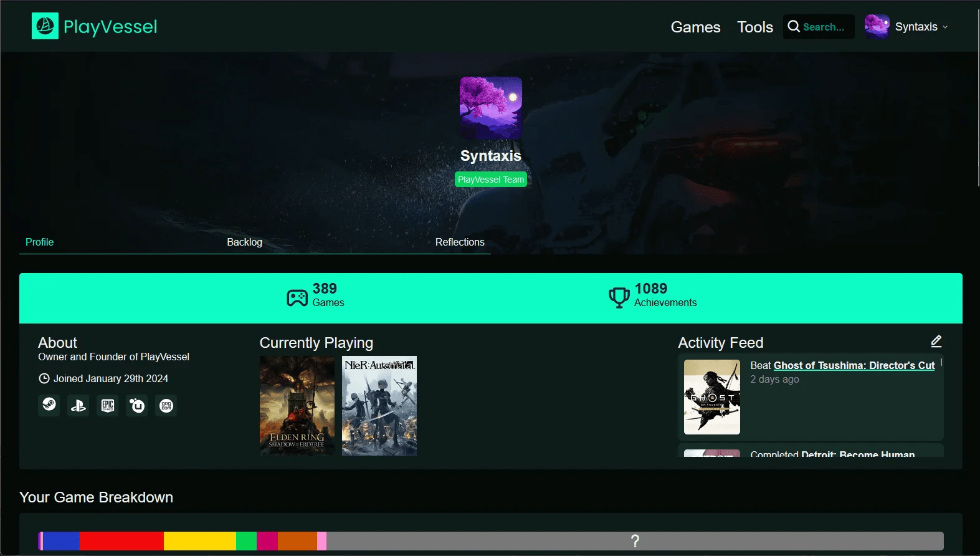This screenshot has width=980, height=556.
Task: Expand the Syntaxis account dropdown chevron
Action: point(945,27)
